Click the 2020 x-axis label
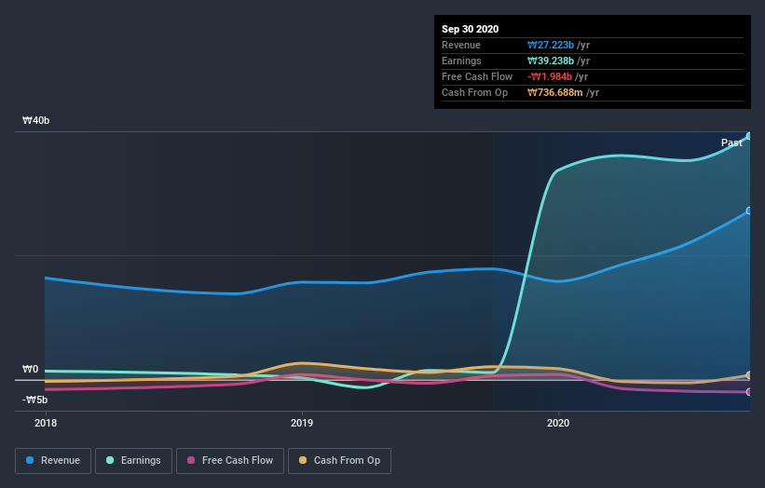Viewport: 765px width, 488px height. coord(558,423)
